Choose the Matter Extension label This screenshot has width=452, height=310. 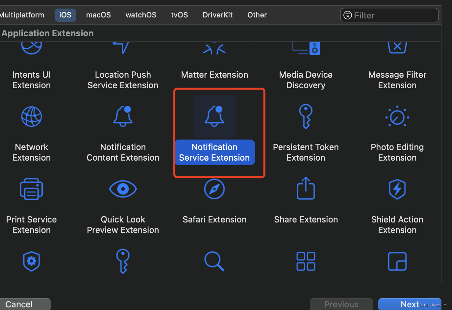[214, 75]
